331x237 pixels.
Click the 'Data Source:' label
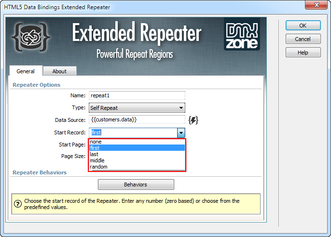(x=70, y=120)
